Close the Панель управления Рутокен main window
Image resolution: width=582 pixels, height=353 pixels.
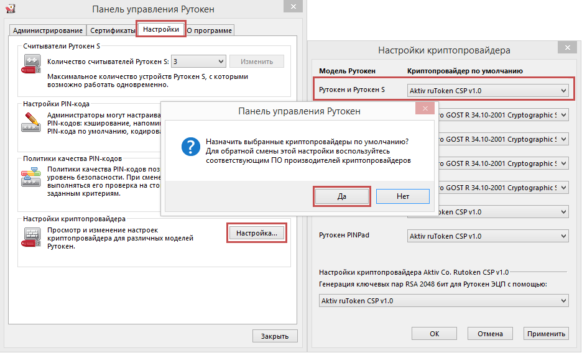point(293,6)
